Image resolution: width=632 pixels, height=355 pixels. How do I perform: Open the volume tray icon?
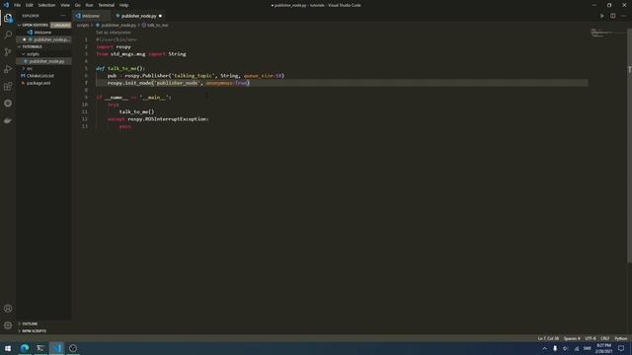click(x=566, y=348)
